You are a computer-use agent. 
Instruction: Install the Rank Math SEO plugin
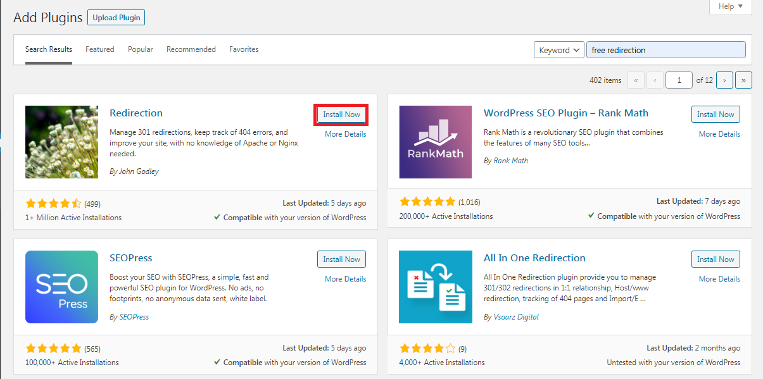716,115
